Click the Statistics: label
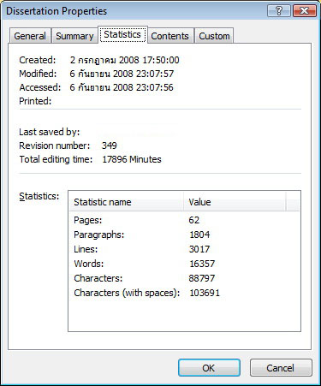The image size is (321, 386). pyautogui.click(x=39, y=196)
